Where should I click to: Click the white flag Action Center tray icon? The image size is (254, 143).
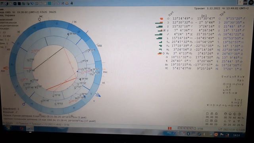(x=221, y=135)
